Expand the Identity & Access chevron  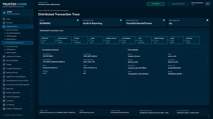click(x=31, y=73)
